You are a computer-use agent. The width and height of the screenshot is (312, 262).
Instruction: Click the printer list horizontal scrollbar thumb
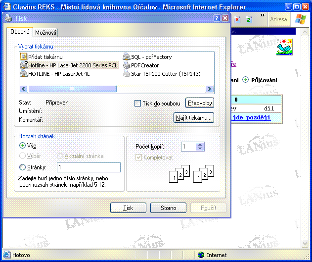tap(72, 89)
